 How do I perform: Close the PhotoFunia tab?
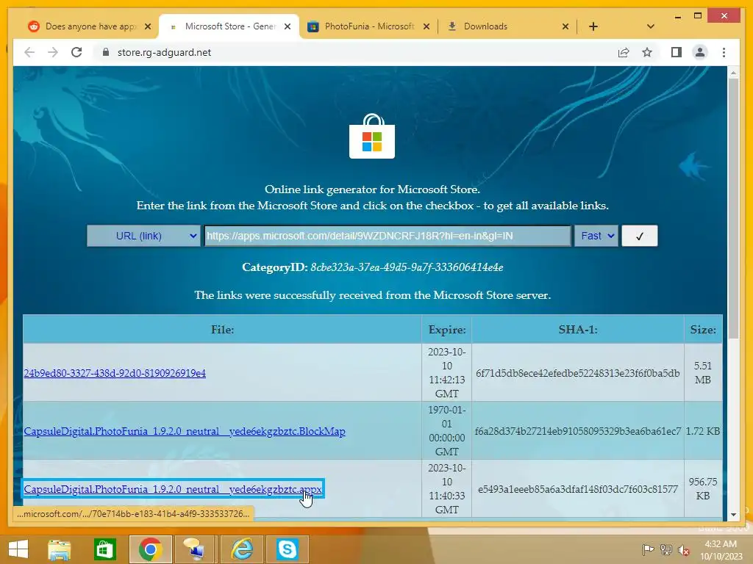(426, 26)
